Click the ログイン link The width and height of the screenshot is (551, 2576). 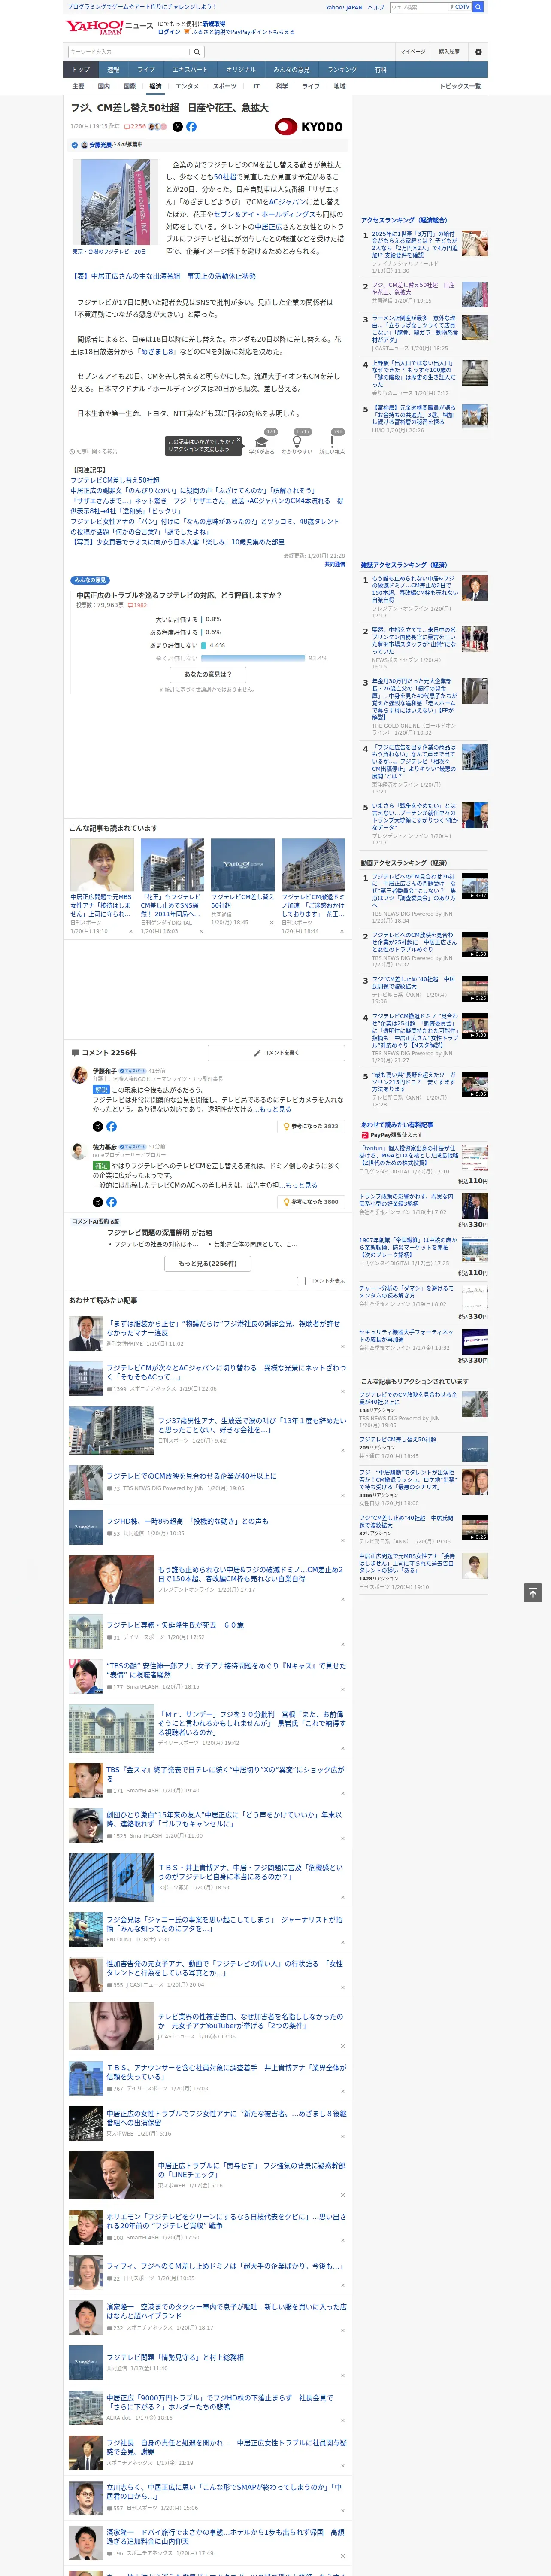tap(169, 32)
